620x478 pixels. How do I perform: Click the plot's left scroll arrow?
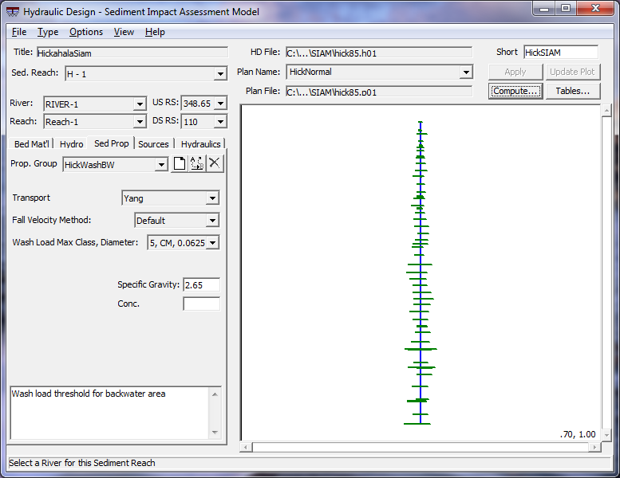pos(247,447)
